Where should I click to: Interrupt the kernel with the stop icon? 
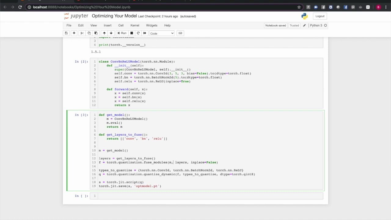(x=132, y=33)
